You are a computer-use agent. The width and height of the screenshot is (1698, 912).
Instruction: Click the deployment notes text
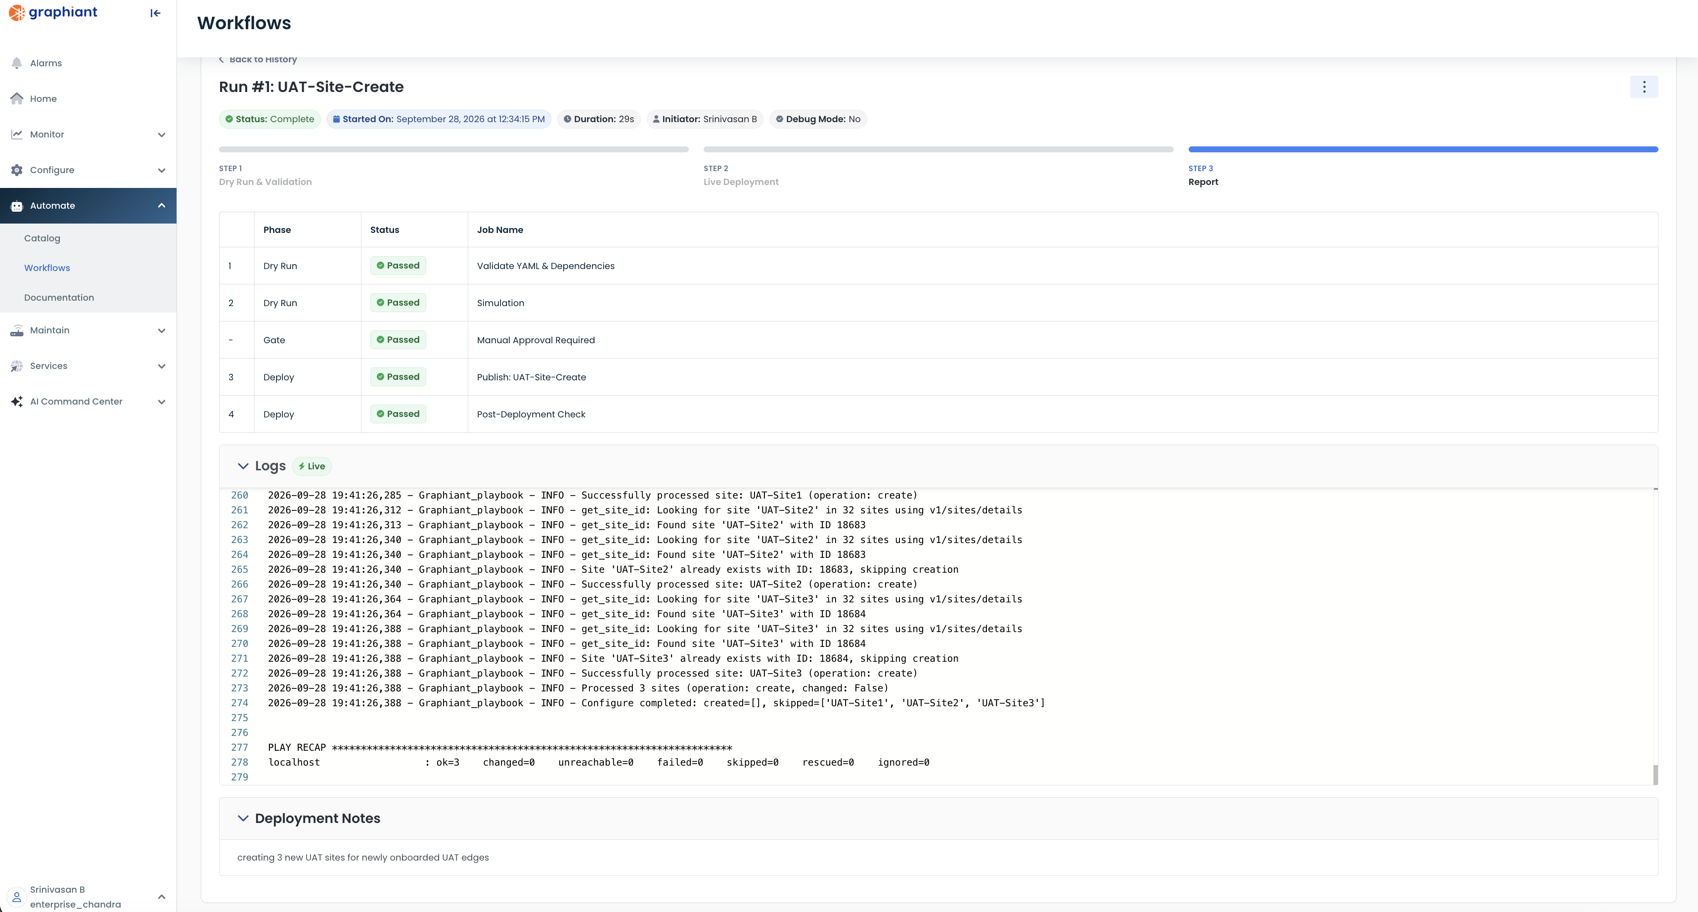pyautogui.click(x=362, y=857)
